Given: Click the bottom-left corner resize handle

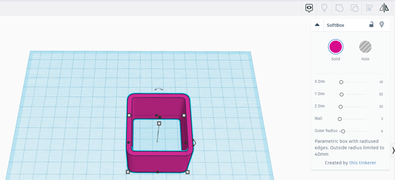Looking at the screenshot, I should [128, 172].
